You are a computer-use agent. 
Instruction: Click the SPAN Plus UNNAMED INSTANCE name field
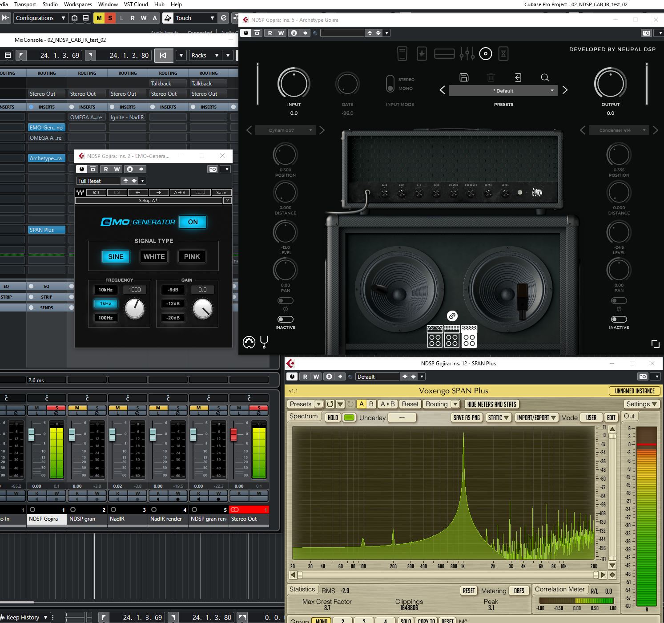pyautogui.click(x=635, y=391)
